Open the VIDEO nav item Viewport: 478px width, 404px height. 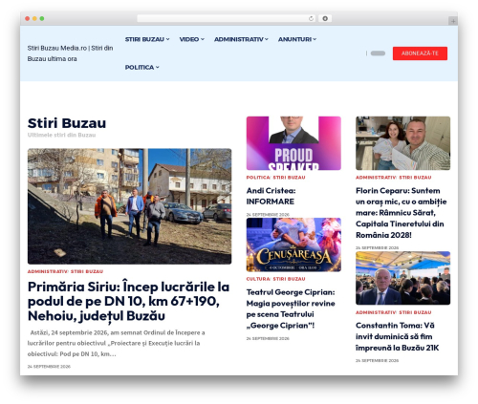coord(189,39)
